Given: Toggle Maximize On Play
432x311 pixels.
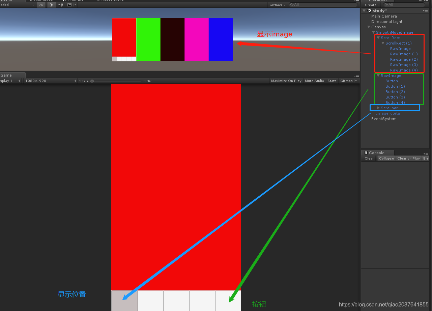Looking at the screenshot, I should click(286, 81).
